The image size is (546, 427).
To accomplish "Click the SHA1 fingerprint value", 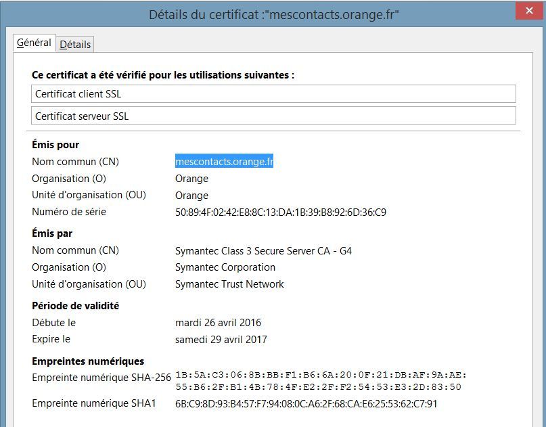I will (306, 404).
